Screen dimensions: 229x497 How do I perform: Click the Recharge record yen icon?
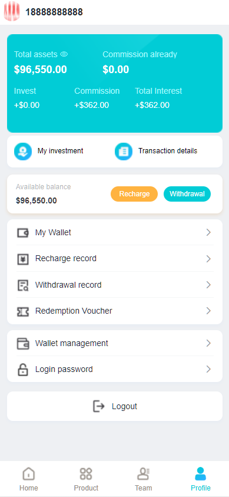click(x=23, y=259)
